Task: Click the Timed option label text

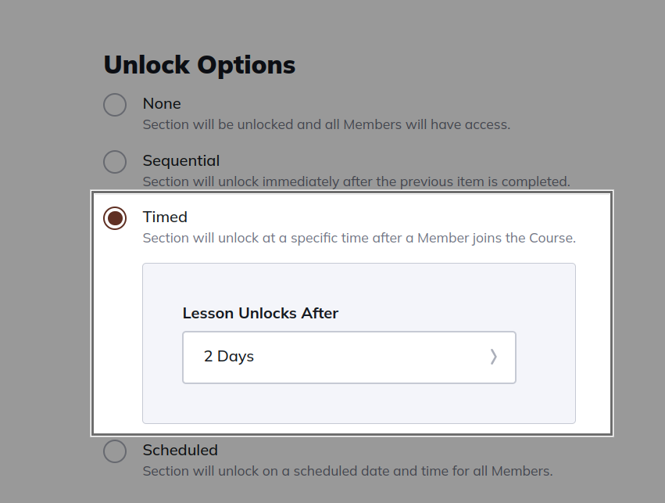Action: click(x=164, y=217)
